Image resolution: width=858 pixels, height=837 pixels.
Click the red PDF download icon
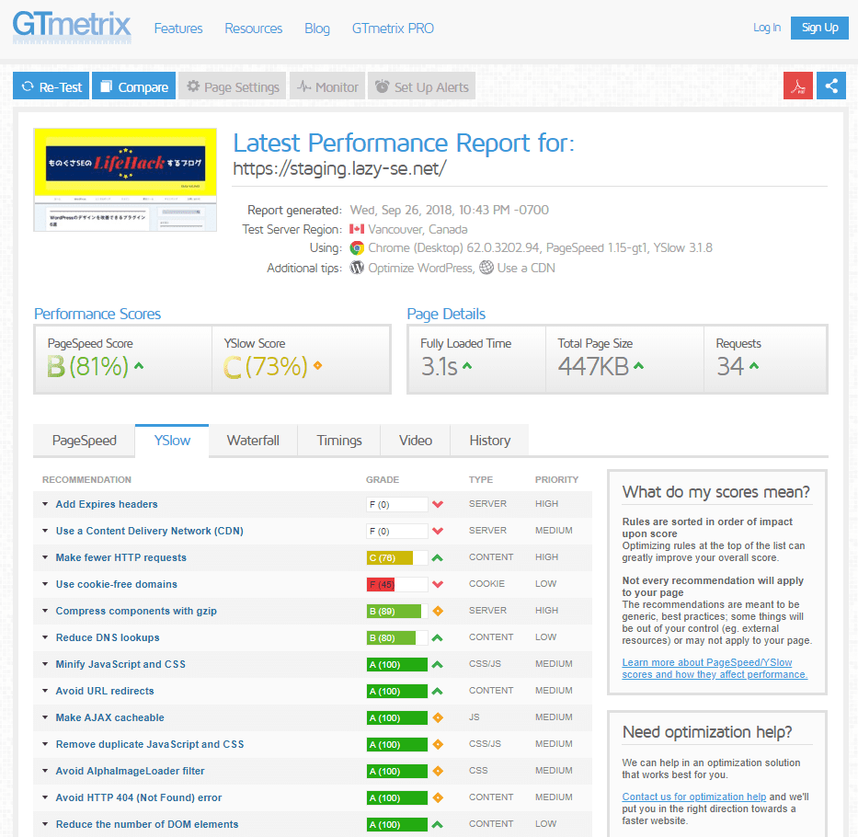point(796,85)
